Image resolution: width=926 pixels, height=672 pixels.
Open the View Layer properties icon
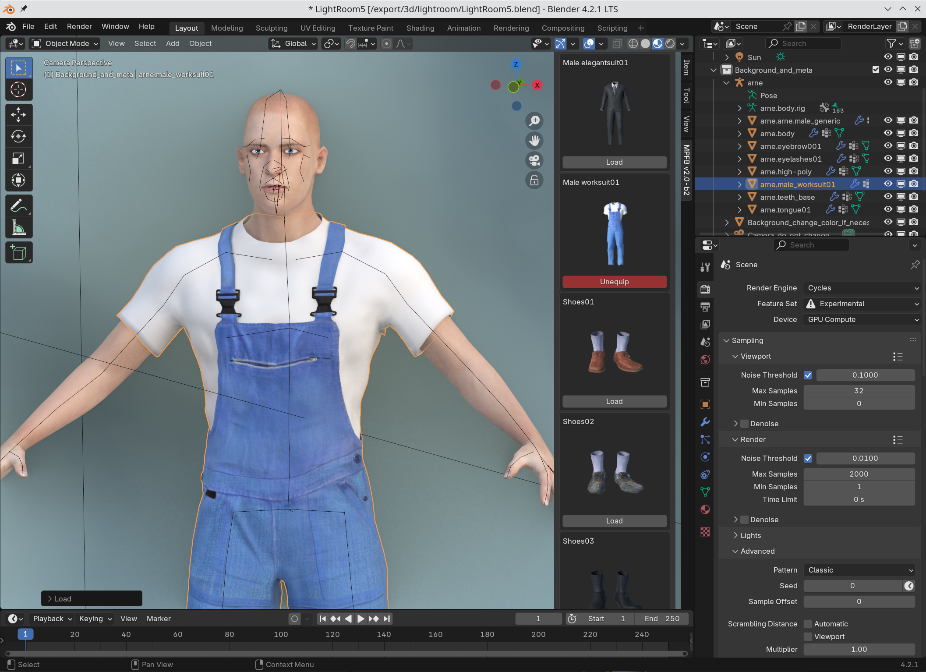(x=705, y=324)
